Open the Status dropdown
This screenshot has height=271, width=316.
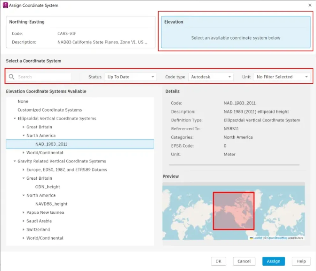(131, 77)
